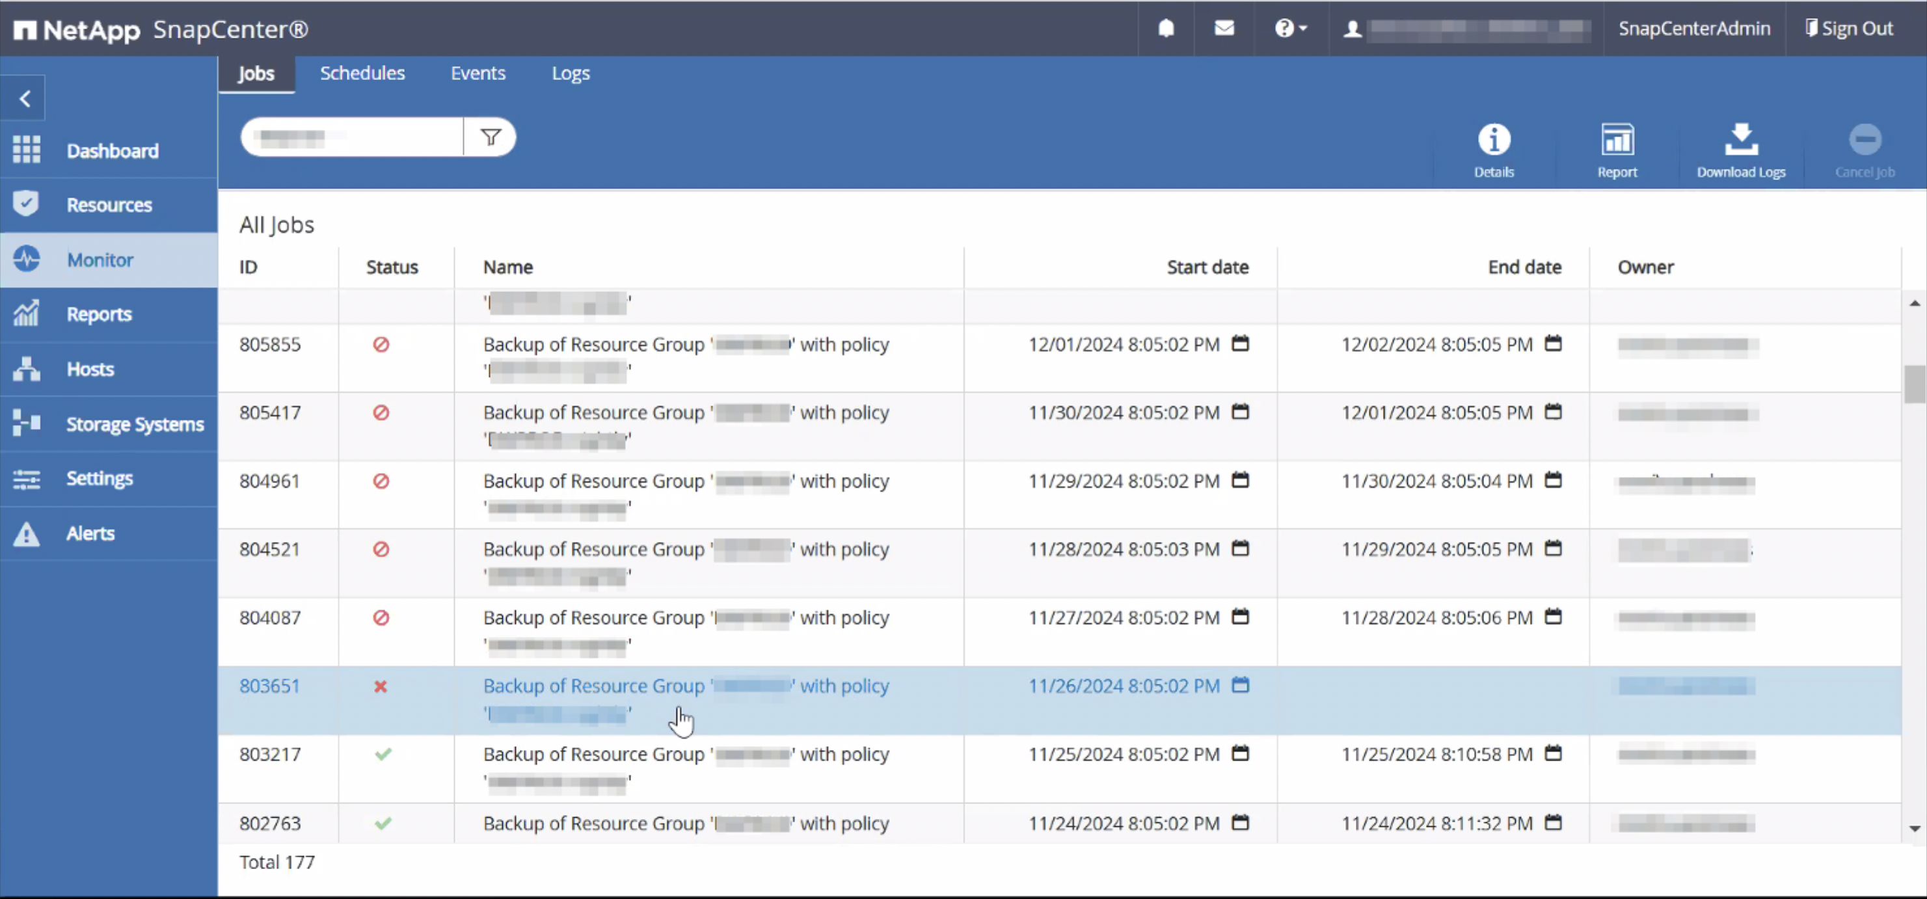The height and width of the screenshot is (899, 1927).
Task: Open job Details info icon
Action: coord(1493,140)
